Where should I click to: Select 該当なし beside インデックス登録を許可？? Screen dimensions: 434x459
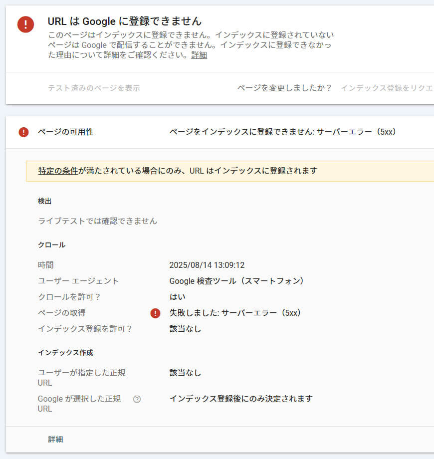pos(185,329)
